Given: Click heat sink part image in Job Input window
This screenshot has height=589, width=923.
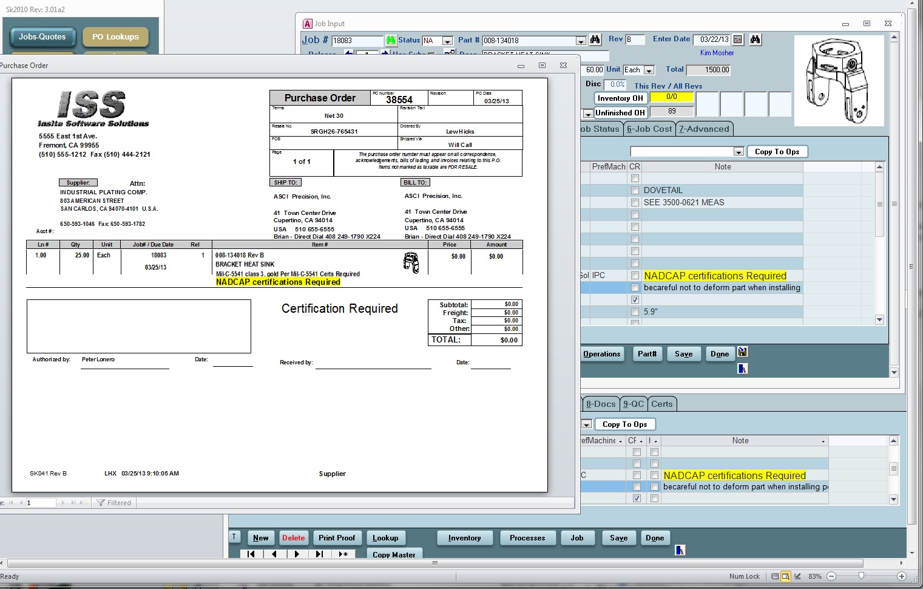Looking at the screenshot, I should [x=838, y=80].
